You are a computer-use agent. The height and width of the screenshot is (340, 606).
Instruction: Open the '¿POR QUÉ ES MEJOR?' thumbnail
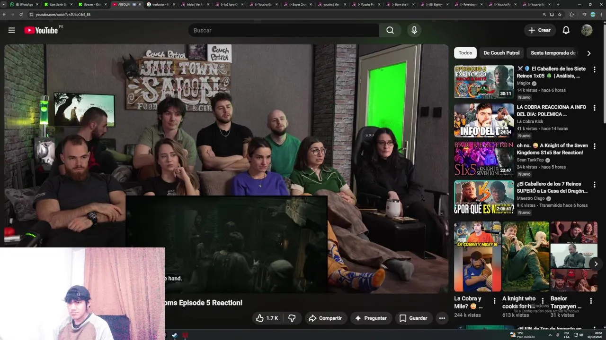point(484,197)
